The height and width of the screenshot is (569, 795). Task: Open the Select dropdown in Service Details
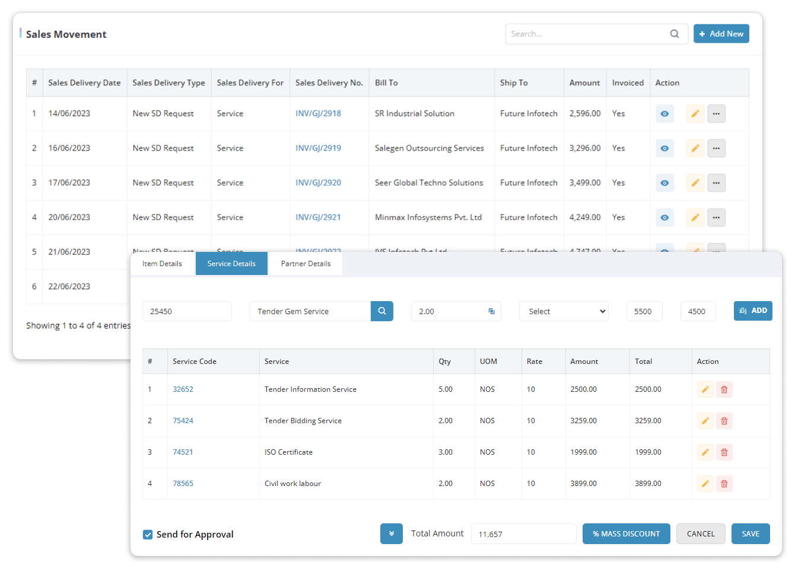tap(564, 311)
